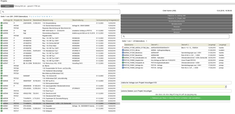The width and height of the screenshot is (235, 114).
Task: Click the next page arrow link
Action: (52, 16)
